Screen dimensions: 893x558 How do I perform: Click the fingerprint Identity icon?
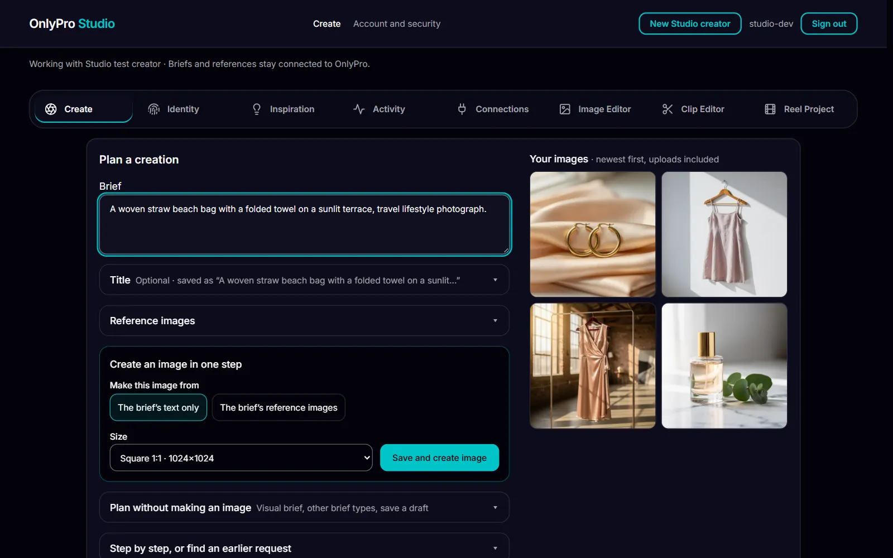pos(153,109)
